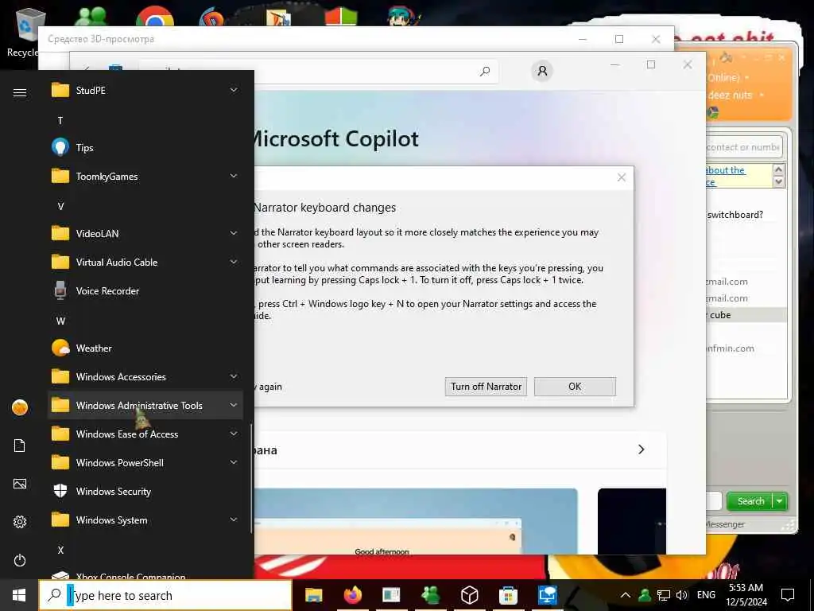This screenshot has width=814, height=611.
Task: Open Settings gear in Start sidebar
Action: click(x=20, y=522)
